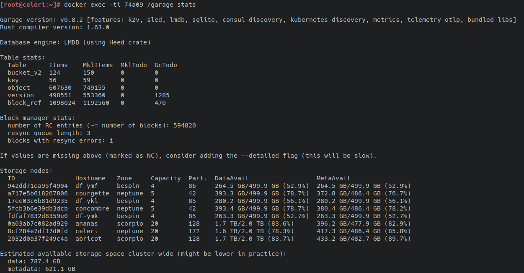This screenshot has width=524, height=273.
Task: Click the root@celeri shell prompt
Action: coord(31,5)
